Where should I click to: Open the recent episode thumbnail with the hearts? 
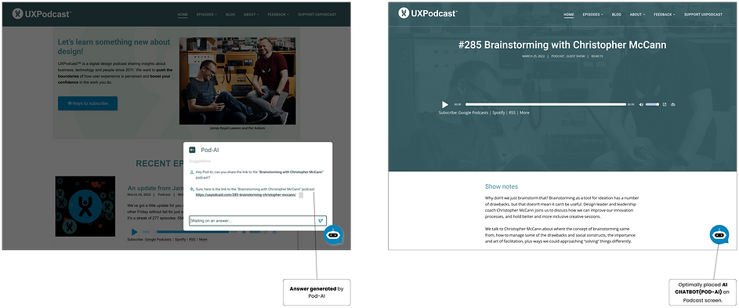click(x=85, y=206)
